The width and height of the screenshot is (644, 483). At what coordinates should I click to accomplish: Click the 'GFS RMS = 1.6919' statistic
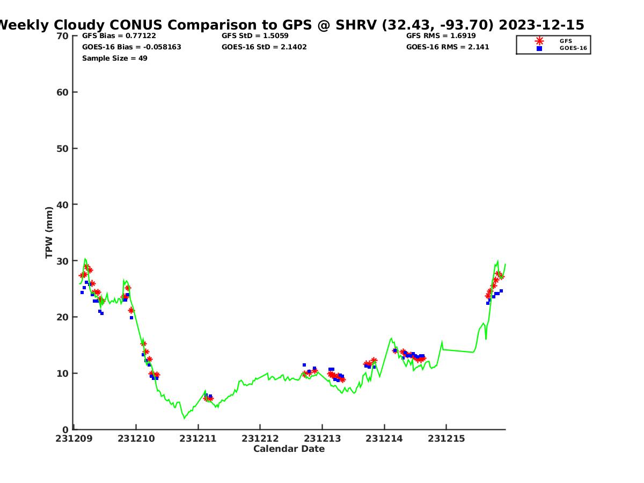pos(441,36)
